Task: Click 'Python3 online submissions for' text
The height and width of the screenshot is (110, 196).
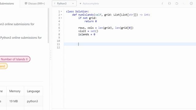Action: [x=21, y=38]
